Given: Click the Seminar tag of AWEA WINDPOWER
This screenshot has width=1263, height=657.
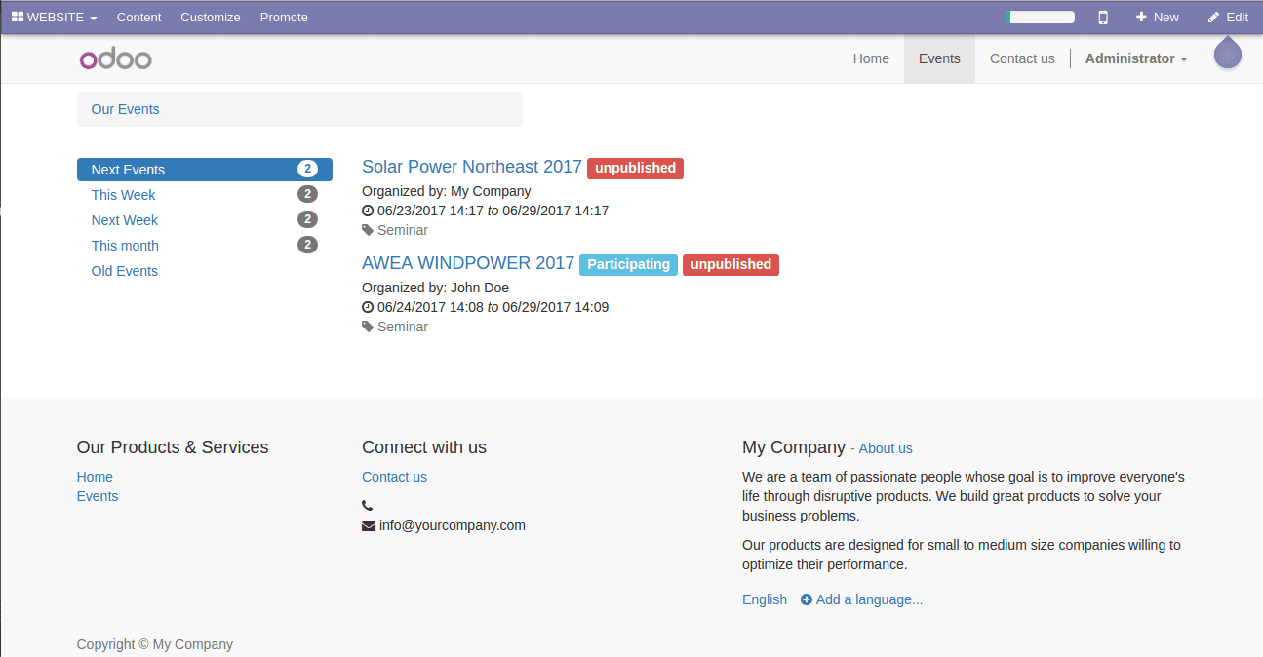Looking at the screenshot, I should point(403,327).
